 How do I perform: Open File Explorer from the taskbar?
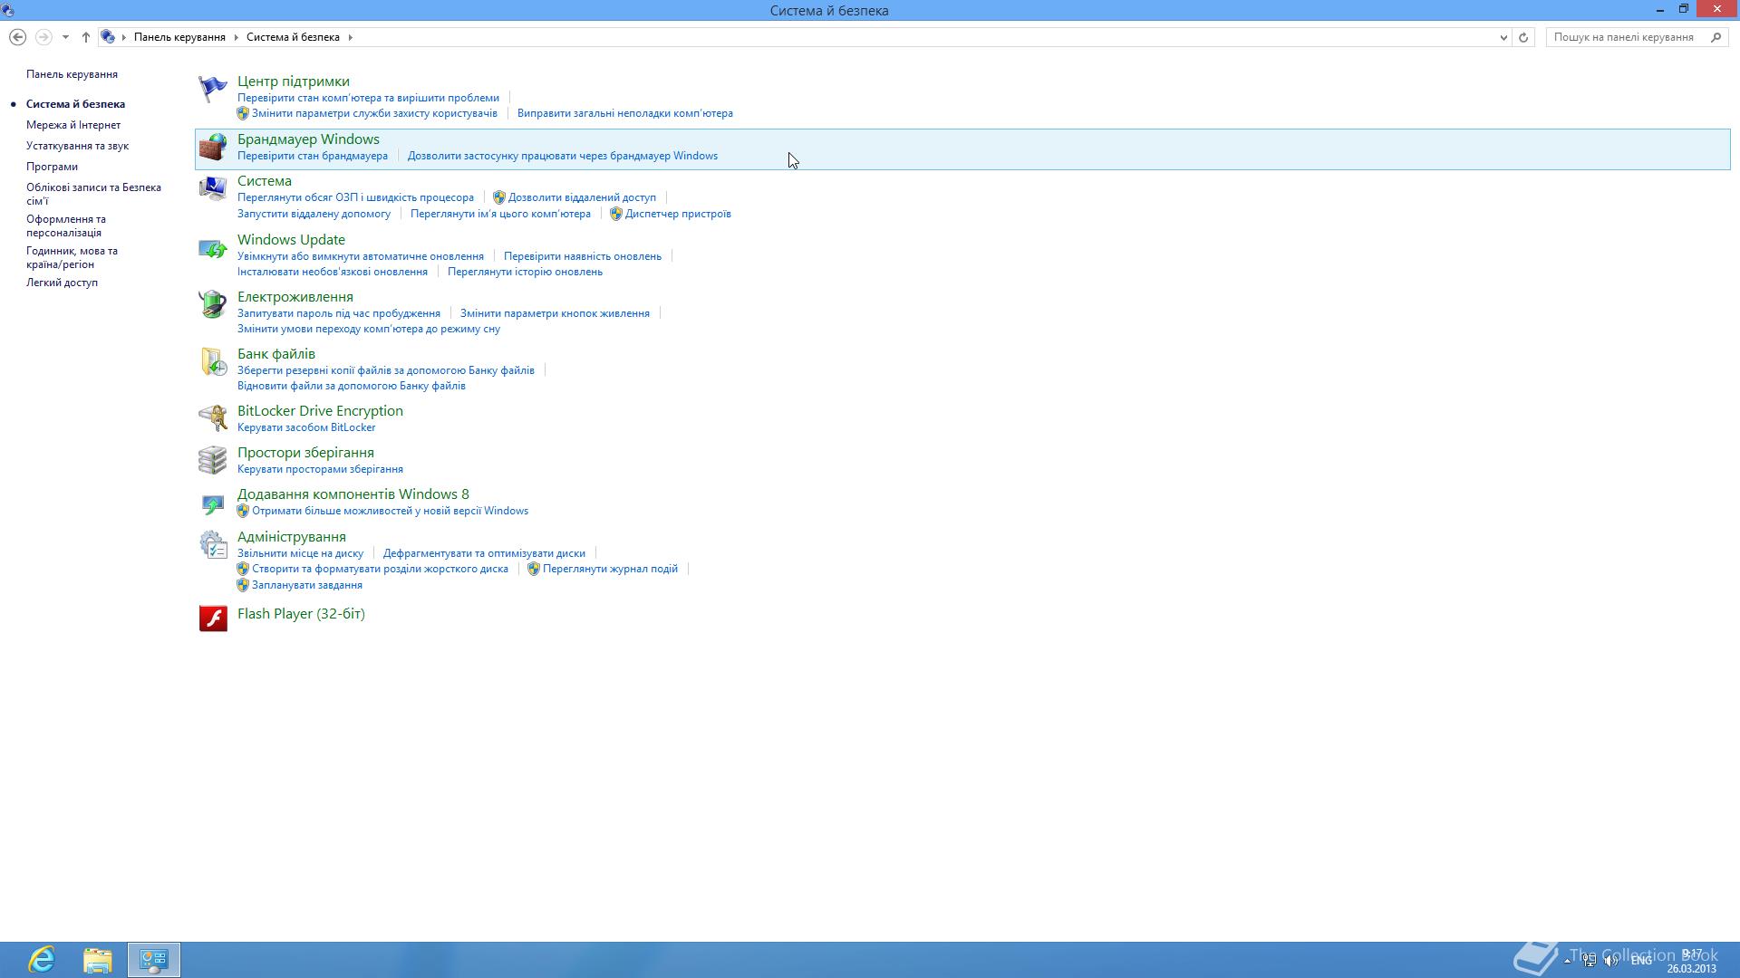(x=98, y=959)
